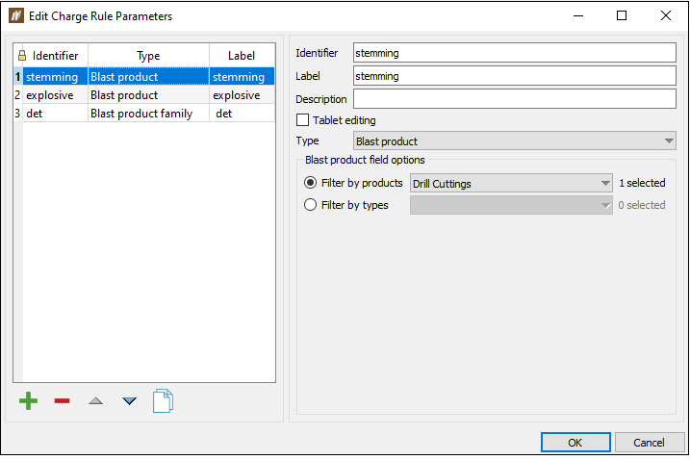Viewport: 690px width, 460px height.
Task: Move parameter down with blue arrow
Action: [129, 400]
